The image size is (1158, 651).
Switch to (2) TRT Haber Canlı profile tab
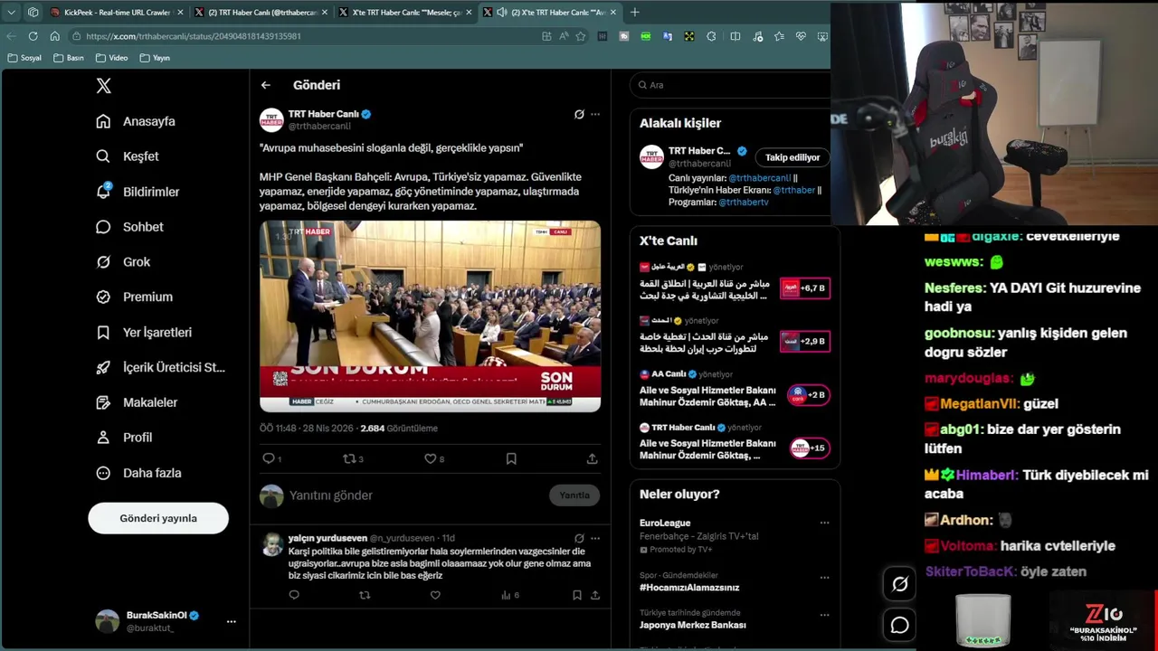point(261,13)
